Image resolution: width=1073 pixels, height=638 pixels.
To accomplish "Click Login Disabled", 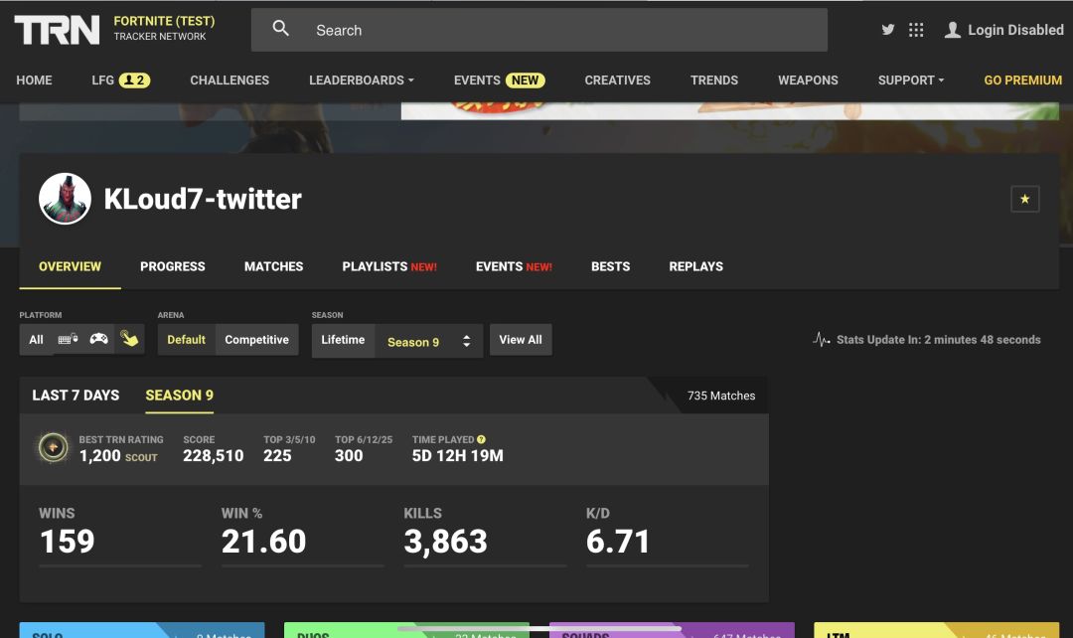I will coord(1015,30).
